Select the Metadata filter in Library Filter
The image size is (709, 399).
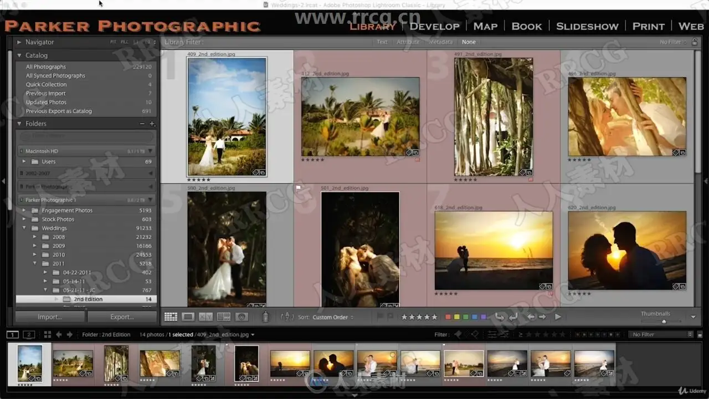441,42
